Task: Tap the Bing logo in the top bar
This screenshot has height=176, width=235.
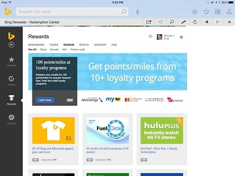Action: coord(8,12)
